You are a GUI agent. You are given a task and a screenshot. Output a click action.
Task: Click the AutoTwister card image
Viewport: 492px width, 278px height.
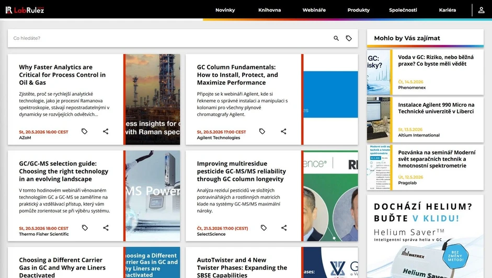click(331, 262)
